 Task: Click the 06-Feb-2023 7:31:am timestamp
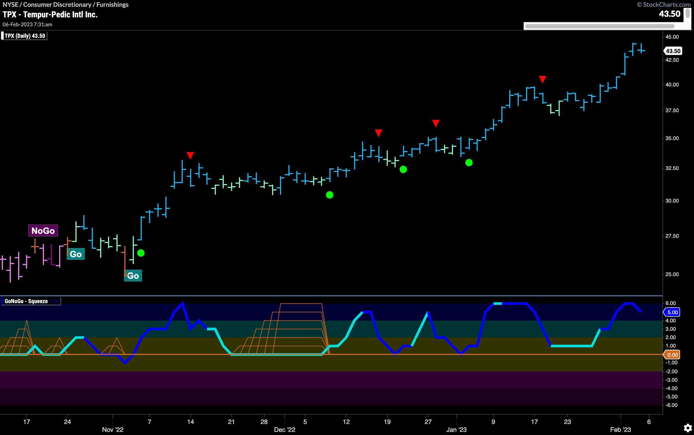tap(27, 24)
